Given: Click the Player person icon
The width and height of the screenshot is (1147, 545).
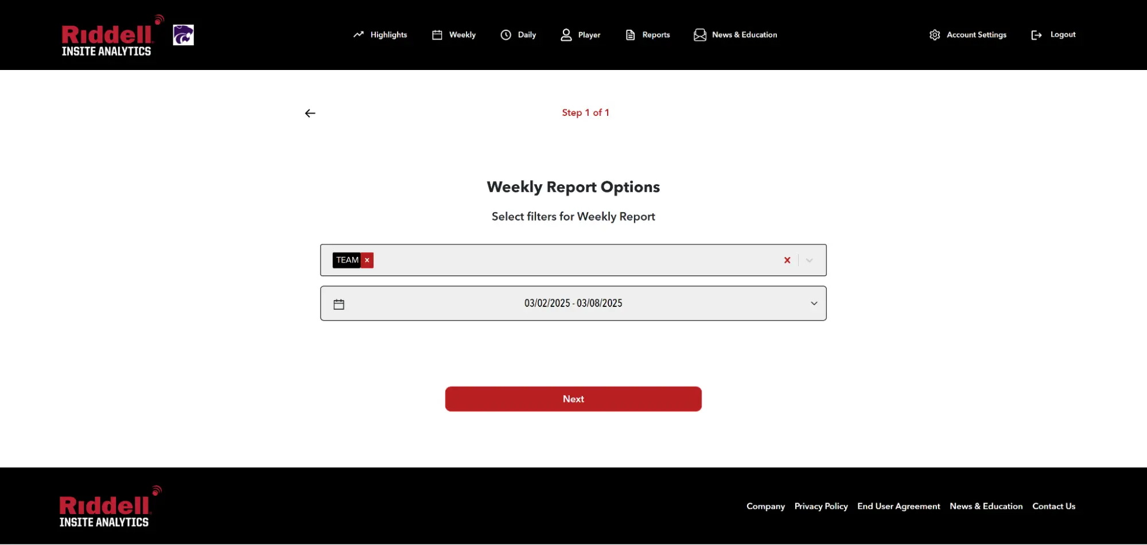Looking at the screenshot, I should coord(566,35).
